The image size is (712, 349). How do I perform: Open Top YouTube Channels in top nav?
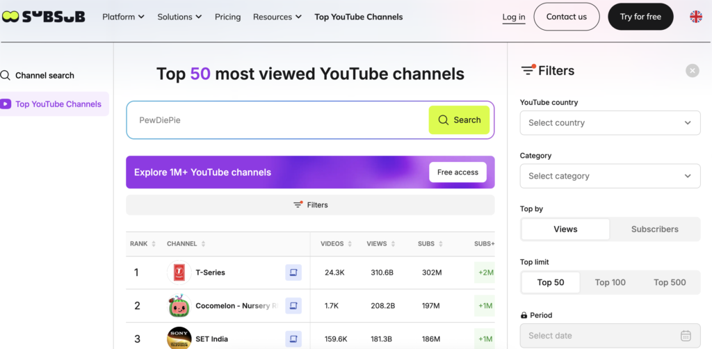click(358, 17)
